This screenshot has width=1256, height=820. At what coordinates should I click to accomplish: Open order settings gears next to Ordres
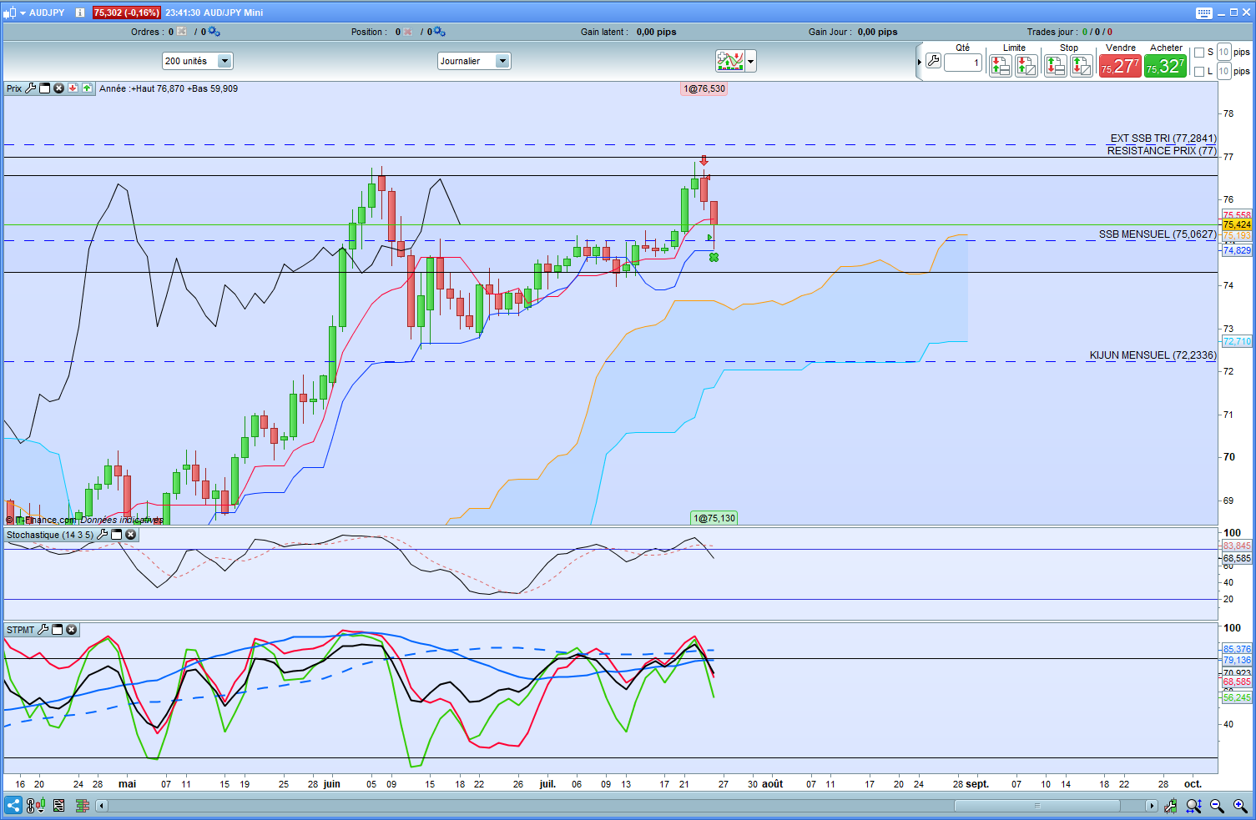[x=214, y=32]
